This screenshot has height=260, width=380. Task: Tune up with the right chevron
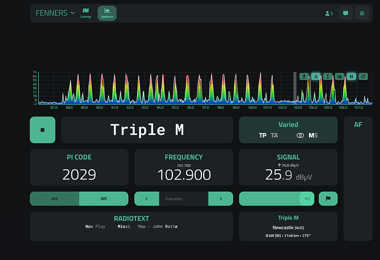[x=221, y=198]
